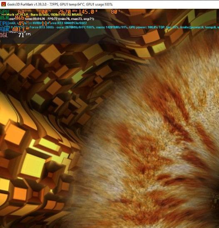Select the blue CPU overlay label
This screenshot has width=219, height=228.
(x=4, y=23)
